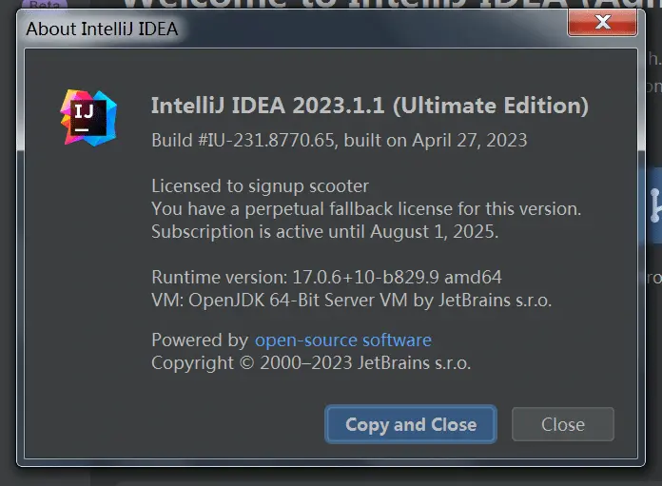662x486 pixels.
Task: Click the IntelliJ IDEA logo icon
Action: 89,117
